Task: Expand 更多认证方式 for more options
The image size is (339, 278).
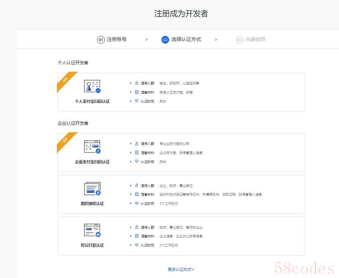Action: (181, 269)
